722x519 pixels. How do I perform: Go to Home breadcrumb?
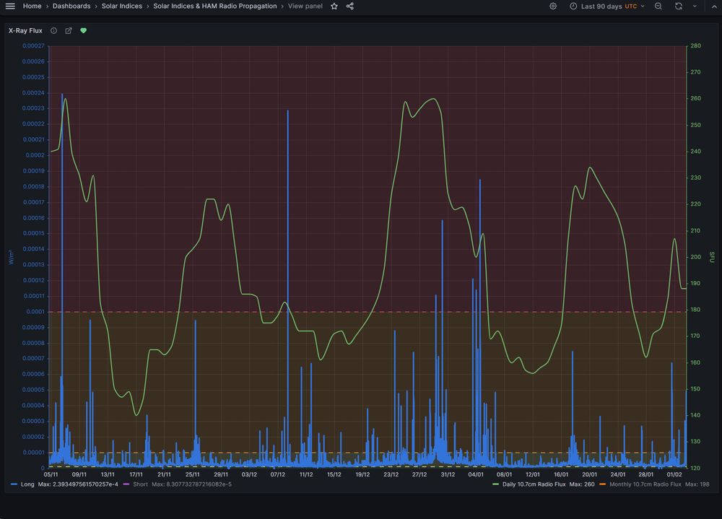pos(32,6)
